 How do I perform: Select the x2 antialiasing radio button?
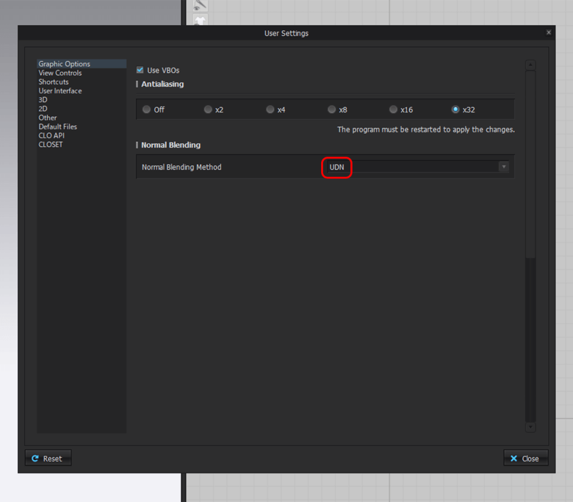(208, 110)
